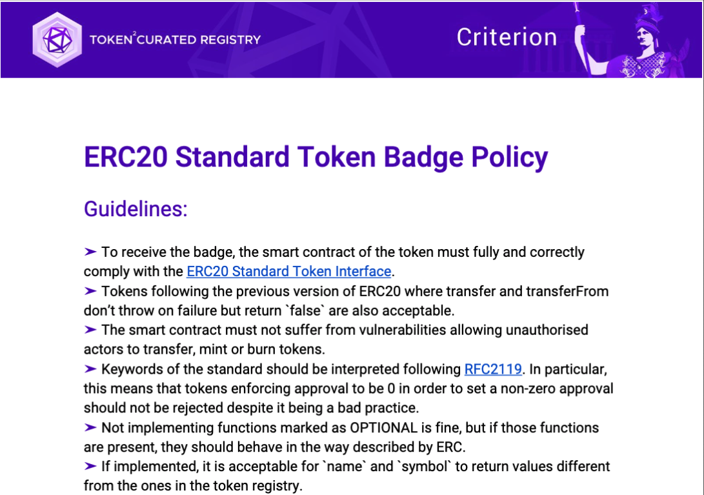Click arrow bullet before 'The smart contract must'
The height and width of the screenshot is (495, 704).
pos(90,330)
